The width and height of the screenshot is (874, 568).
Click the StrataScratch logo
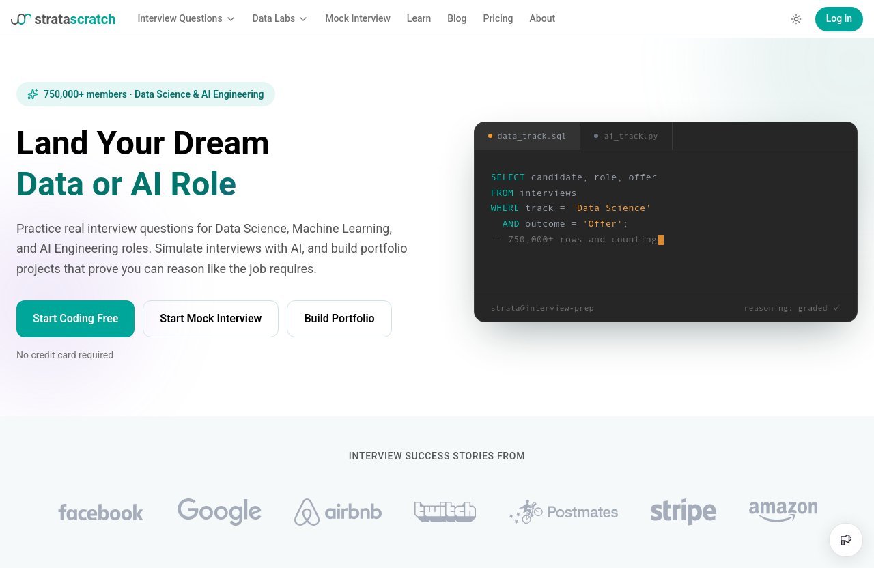click(63, 19)
